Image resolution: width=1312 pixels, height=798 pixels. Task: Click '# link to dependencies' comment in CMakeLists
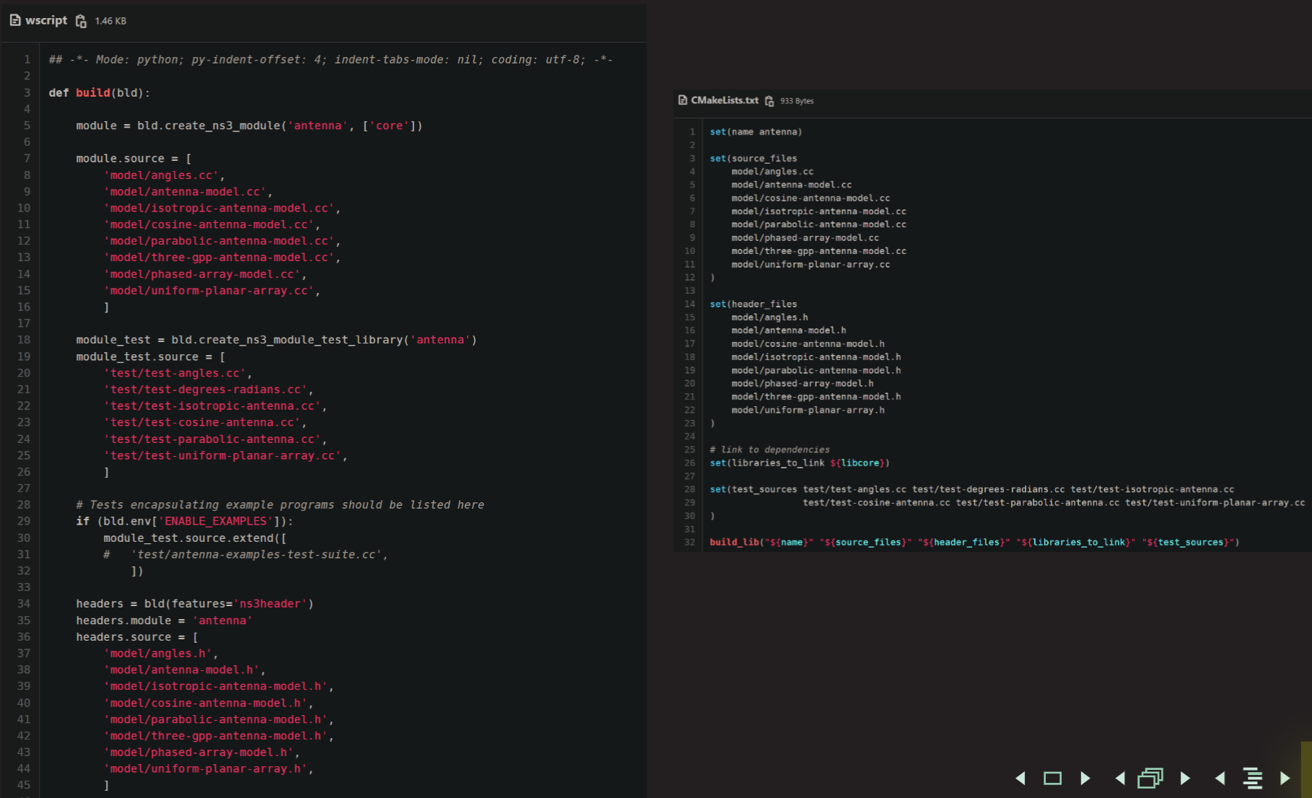pos(769,449)
